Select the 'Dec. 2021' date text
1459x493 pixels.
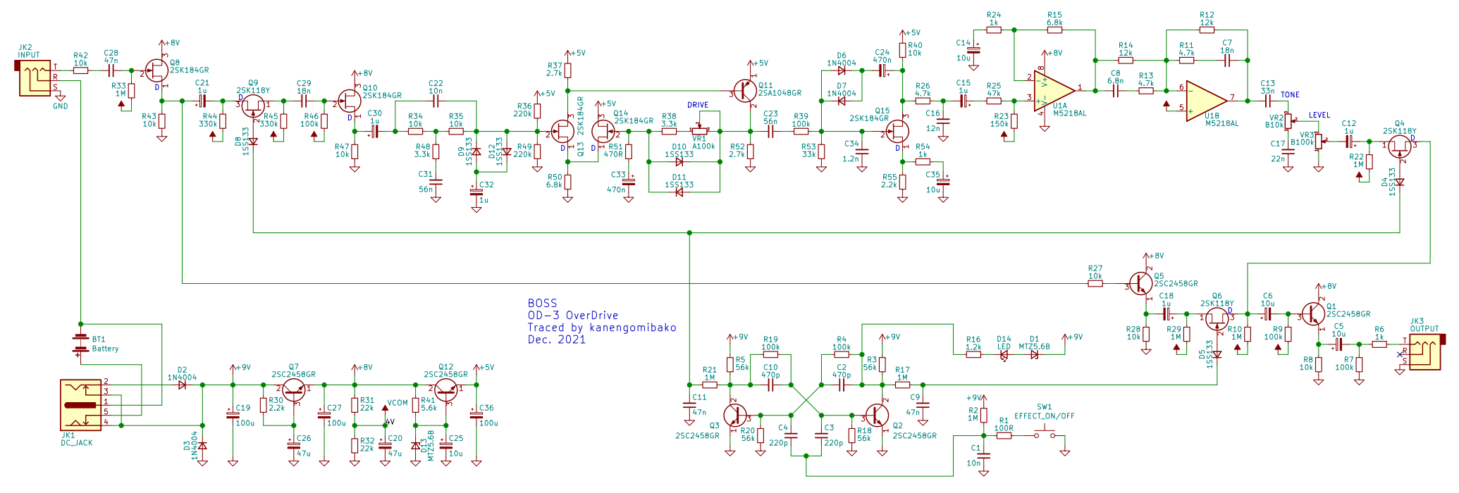pyautogui.click(x=557, y=339)
